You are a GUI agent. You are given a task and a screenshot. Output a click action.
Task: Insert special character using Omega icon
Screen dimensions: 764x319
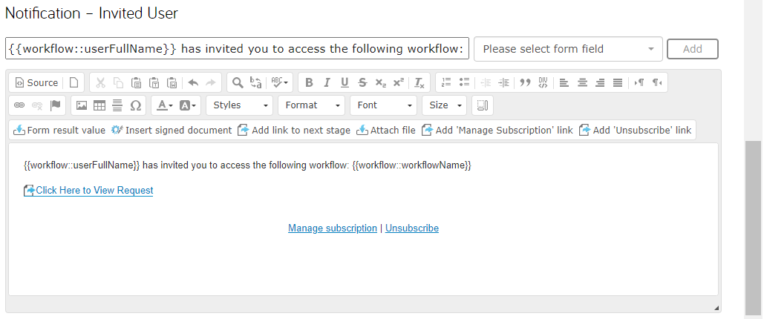(135, 105)
